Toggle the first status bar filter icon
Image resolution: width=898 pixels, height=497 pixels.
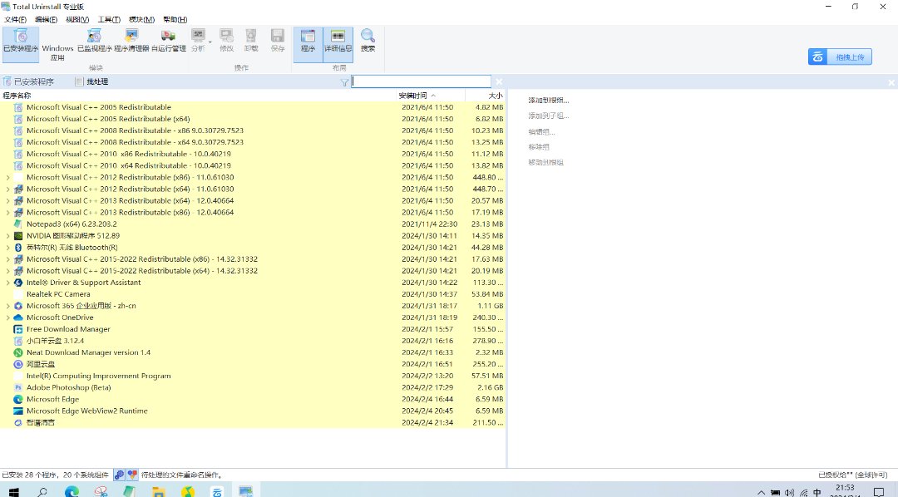click(119, 475)
